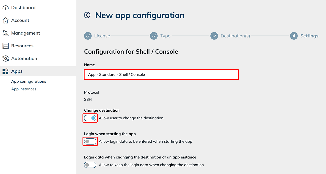
Task: Click the step 4 Settings number circle
Action: pyautogui.click(x=294, y=36)
